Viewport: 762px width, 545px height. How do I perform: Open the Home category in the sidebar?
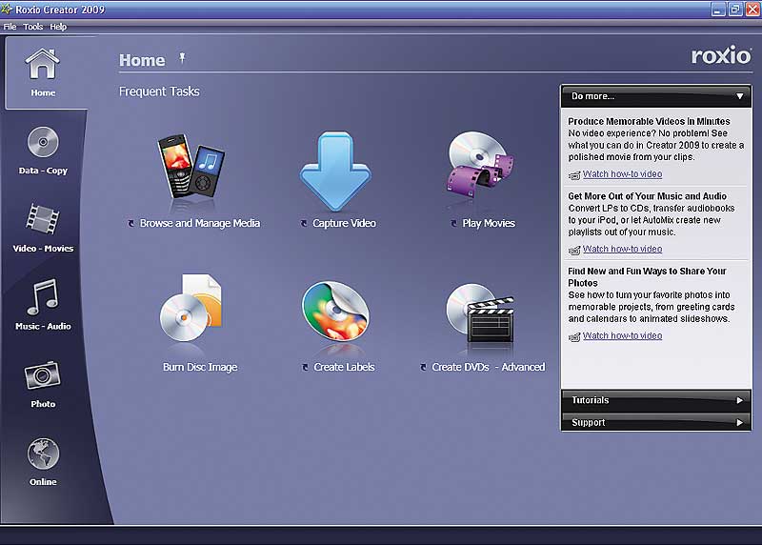(43, 71)
